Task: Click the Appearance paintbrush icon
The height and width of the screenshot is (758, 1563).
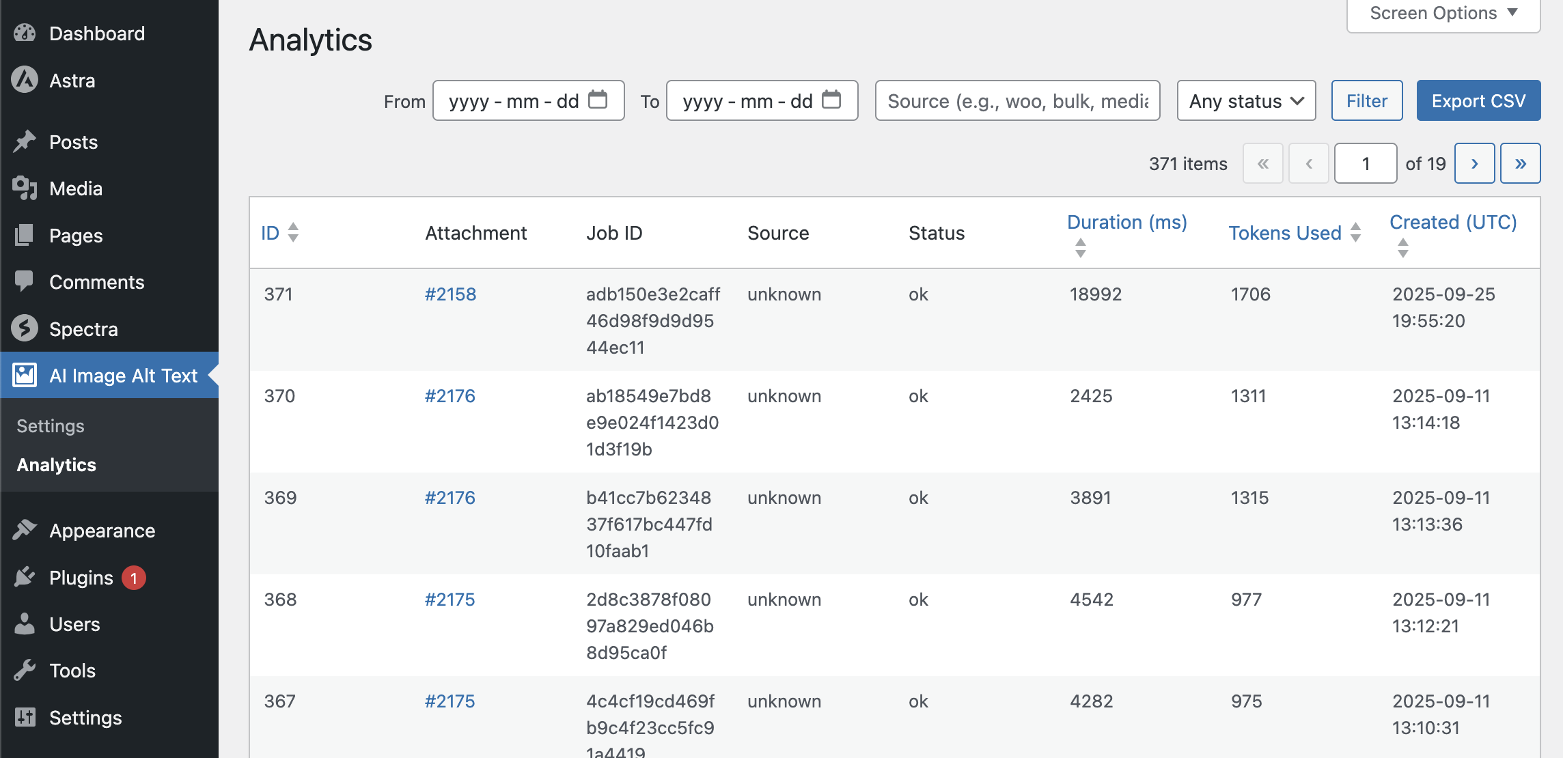Action: tap(25, 530)
